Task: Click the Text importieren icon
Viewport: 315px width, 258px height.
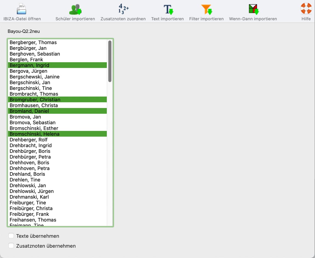Action: pos(167,9)
